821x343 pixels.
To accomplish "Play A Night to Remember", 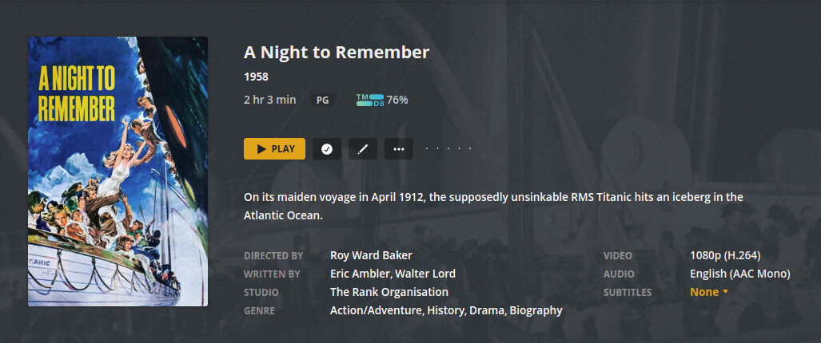I will coord(274,148).
